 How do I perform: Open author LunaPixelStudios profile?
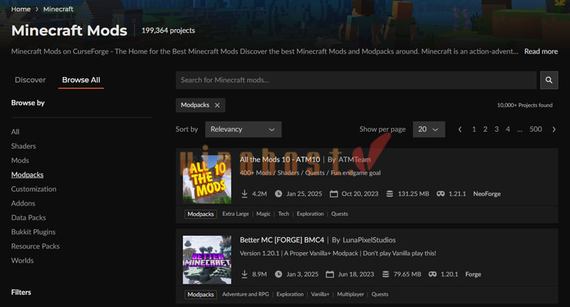[x=369, y=240]
